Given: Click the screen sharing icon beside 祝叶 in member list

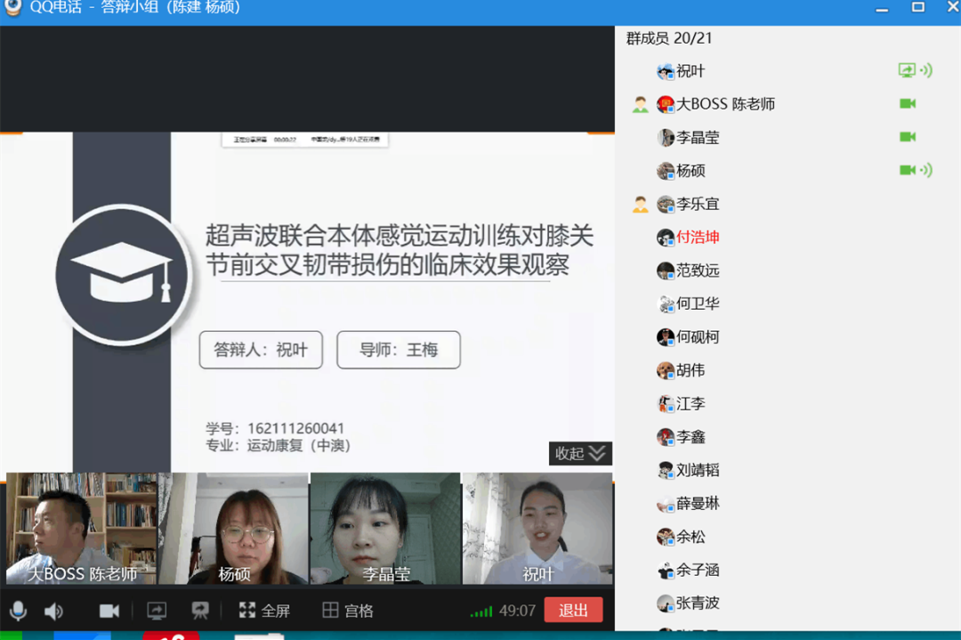Looking at the screenshot, I should point(907,70).
